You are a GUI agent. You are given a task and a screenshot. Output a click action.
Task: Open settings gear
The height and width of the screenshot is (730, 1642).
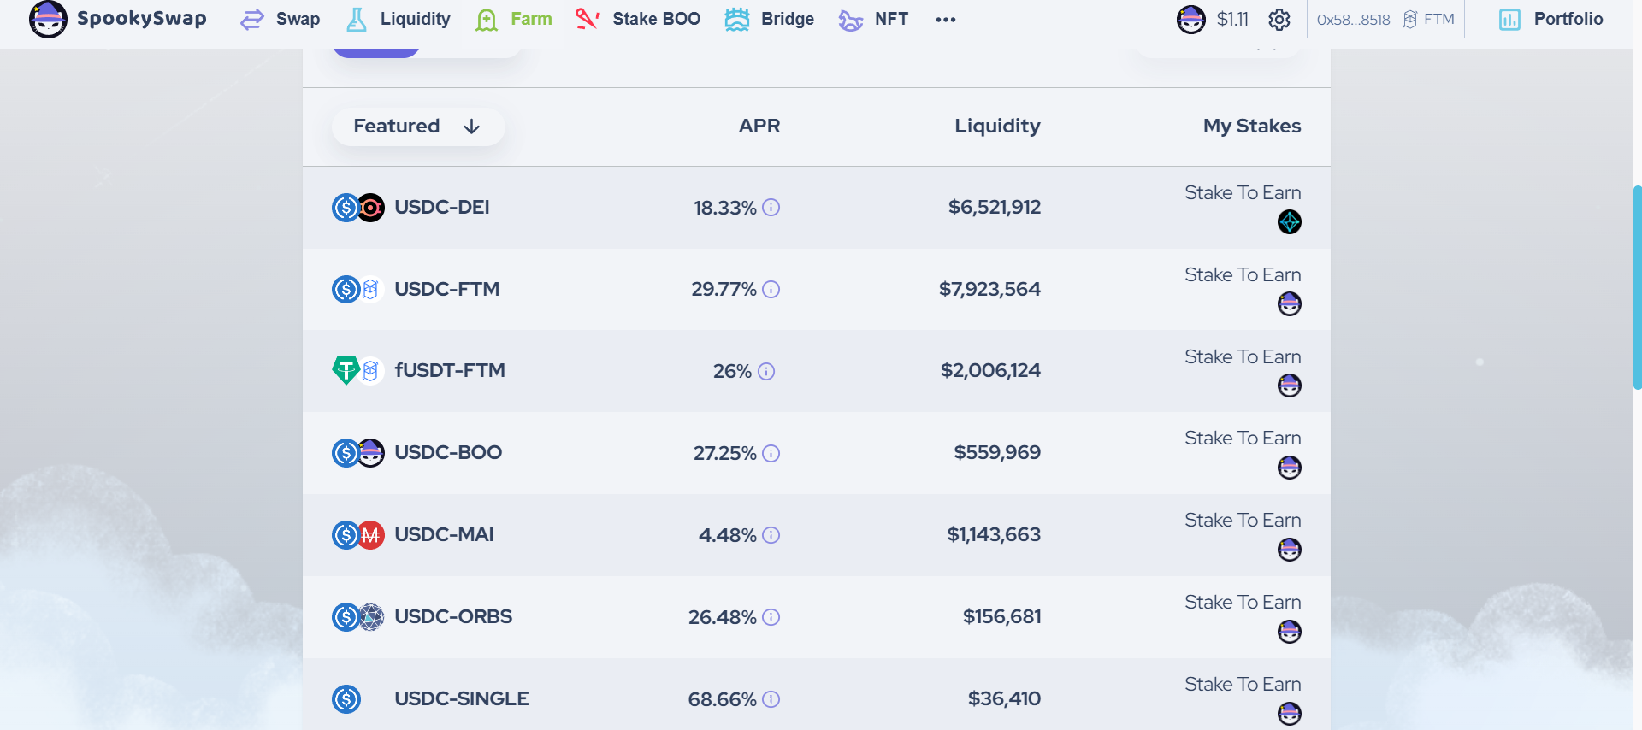(1279, 19)
